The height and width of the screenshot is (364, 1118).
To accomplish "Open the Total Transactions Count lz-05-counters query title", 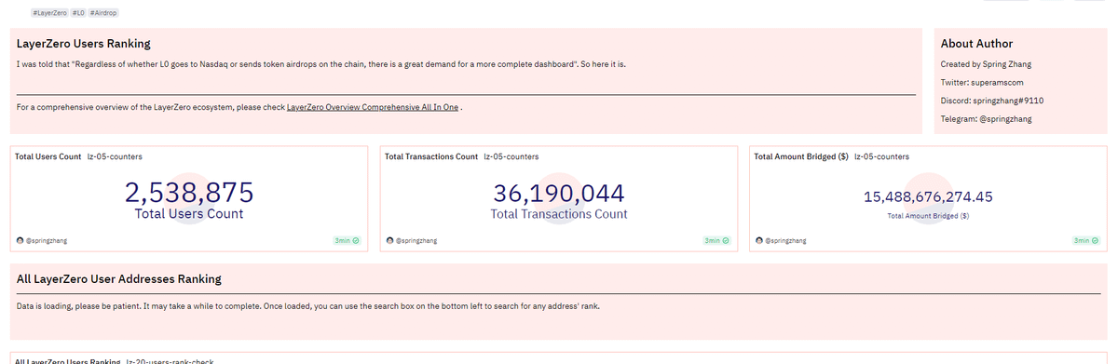I will pos(461,156).
